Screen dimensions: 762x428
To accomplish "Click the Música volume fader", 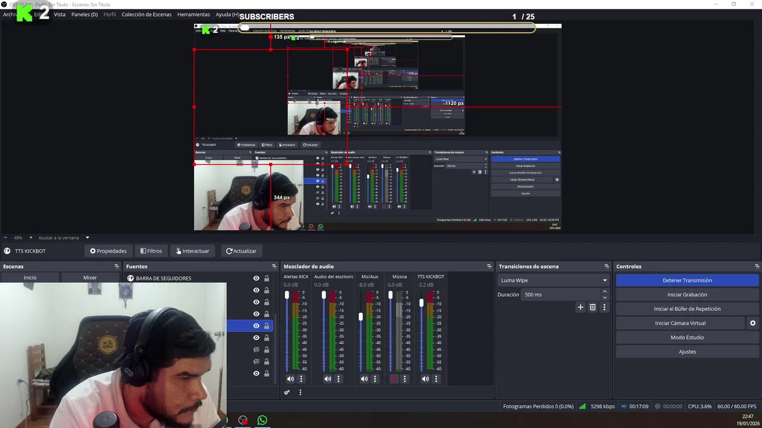I will [391, 295].
